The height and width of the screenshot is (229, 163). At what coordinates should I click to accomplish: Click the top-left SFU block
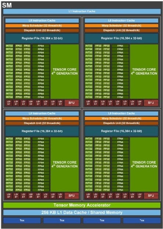tap(72, 103)
